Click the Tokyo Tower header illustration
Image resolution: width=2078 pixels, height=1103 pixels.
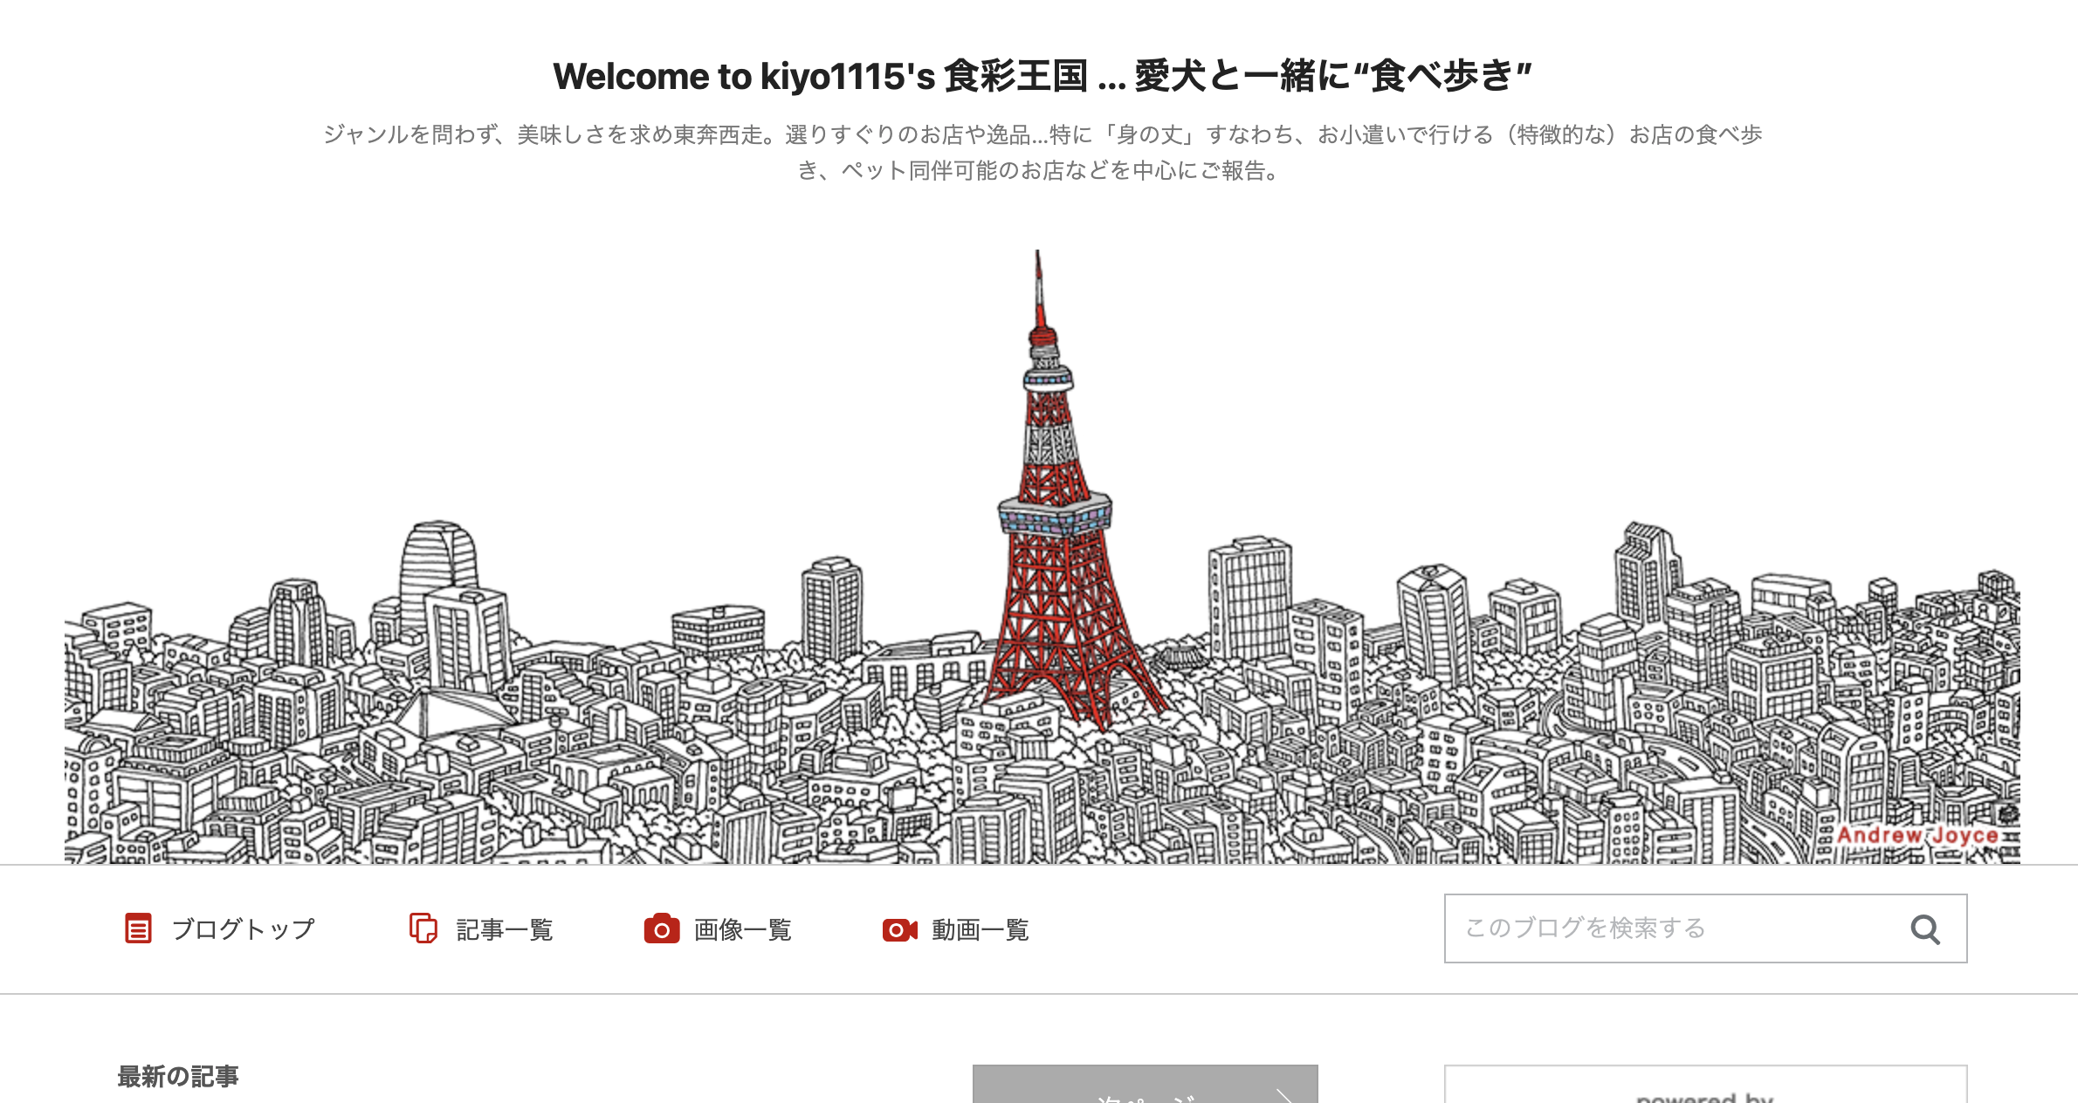1042,557
